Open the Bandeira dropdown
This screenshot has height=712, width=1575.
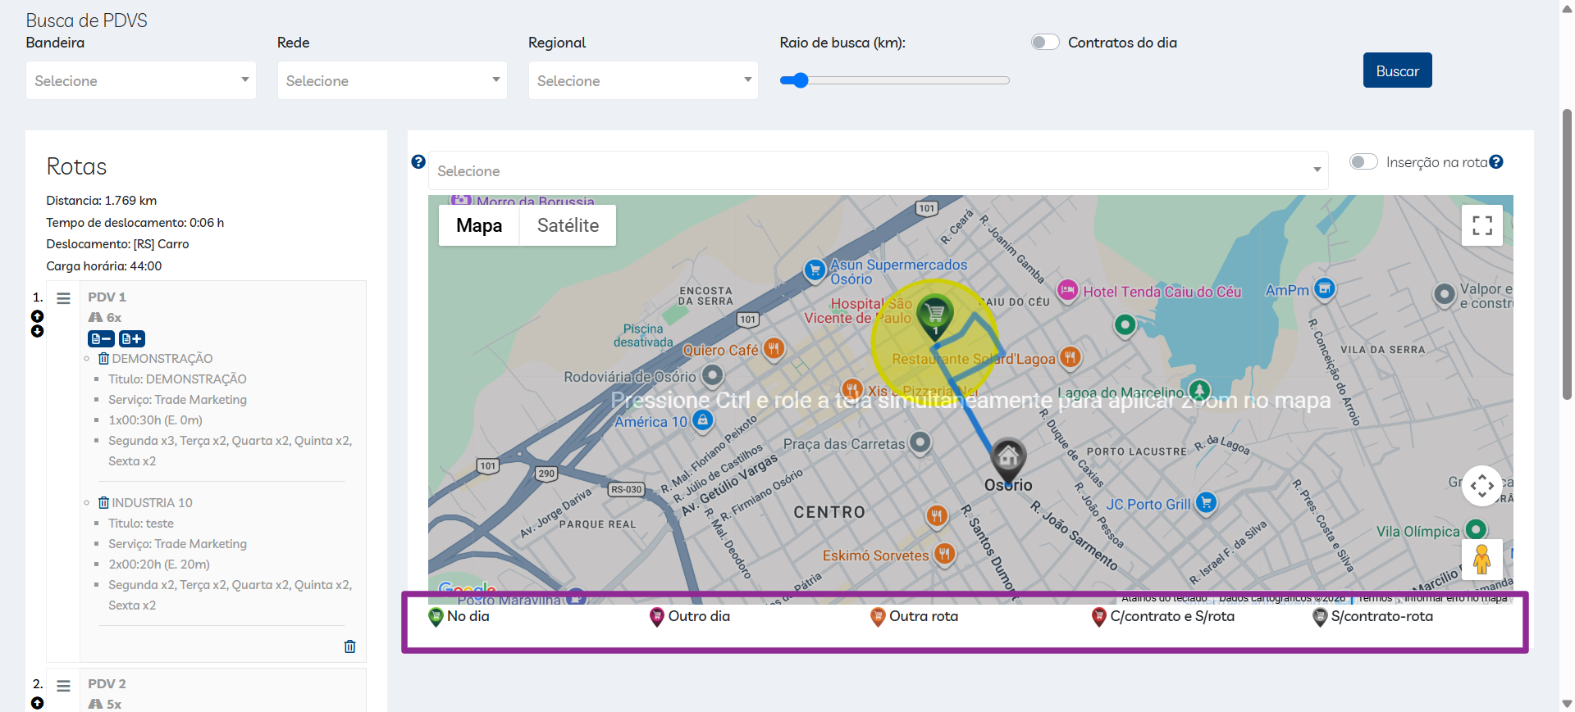(141, 81)
